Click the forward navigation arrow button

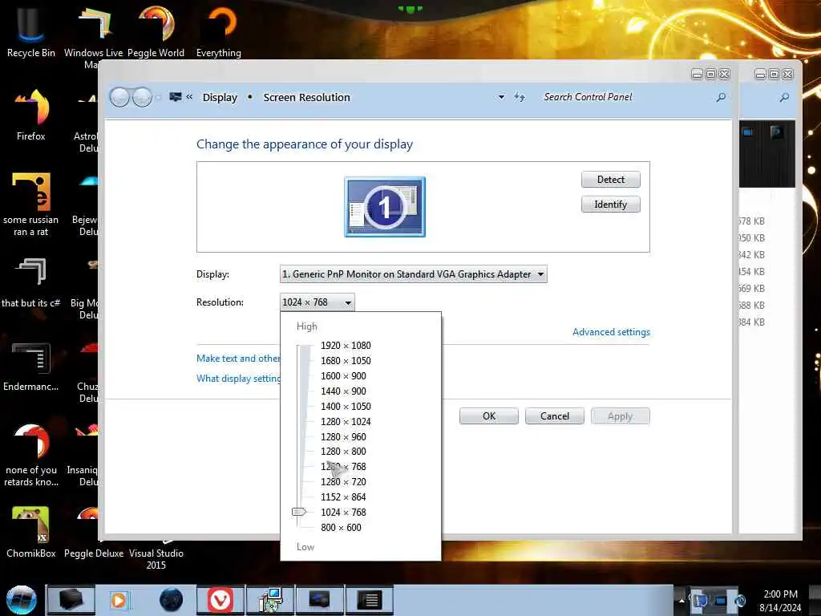[x=142, y=97]
